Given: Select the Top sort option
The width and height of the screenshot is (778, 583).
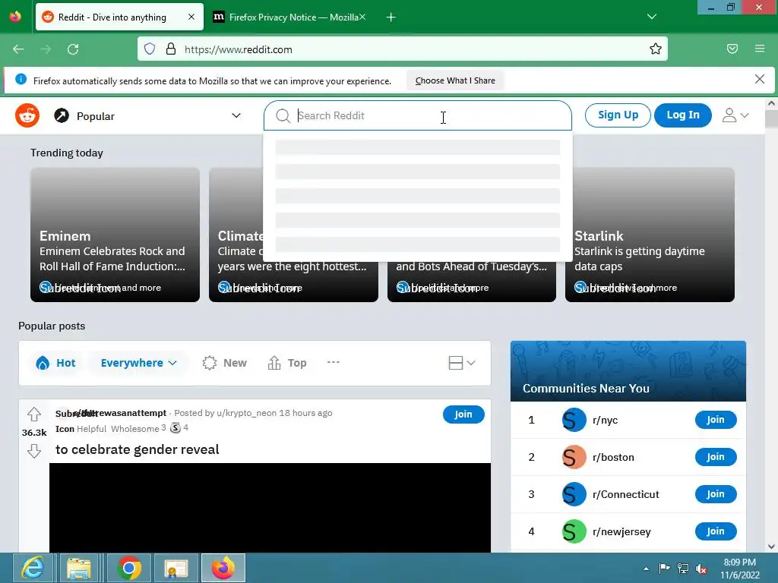Looking at the screenshot, I should coord(286,363).
